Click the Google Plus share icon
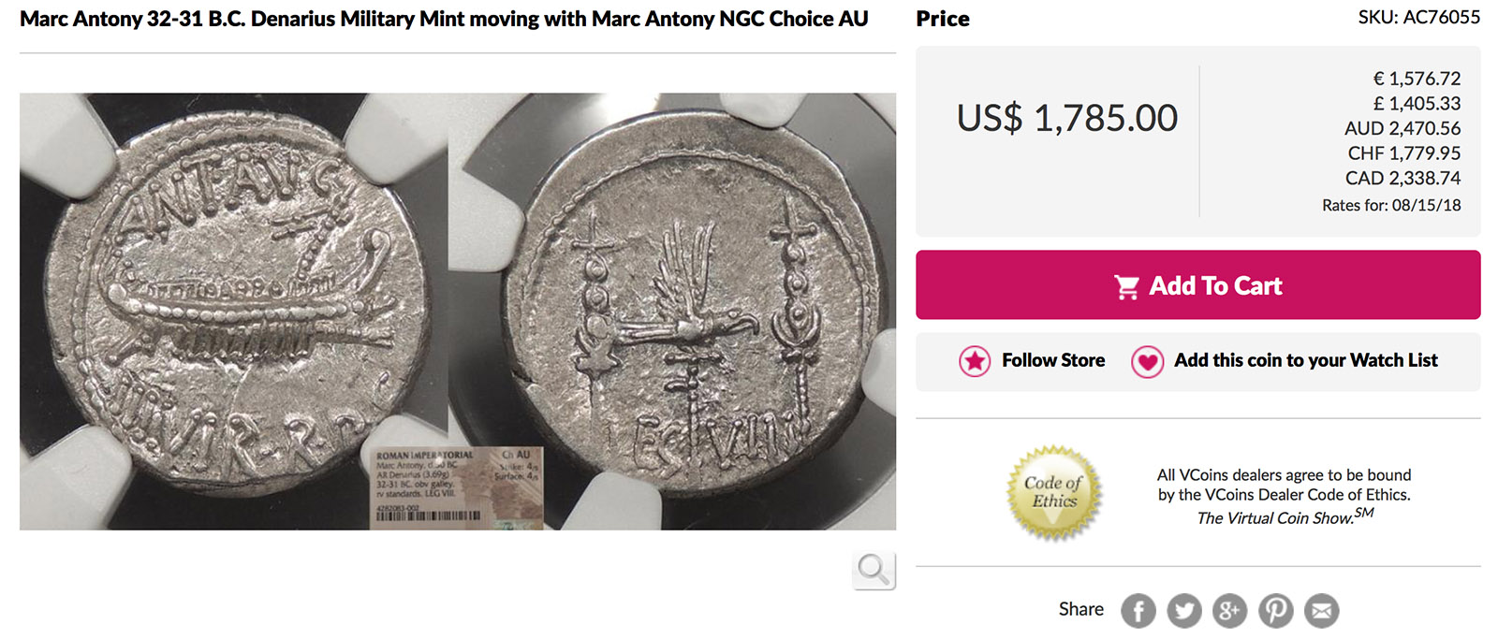 1229,611
